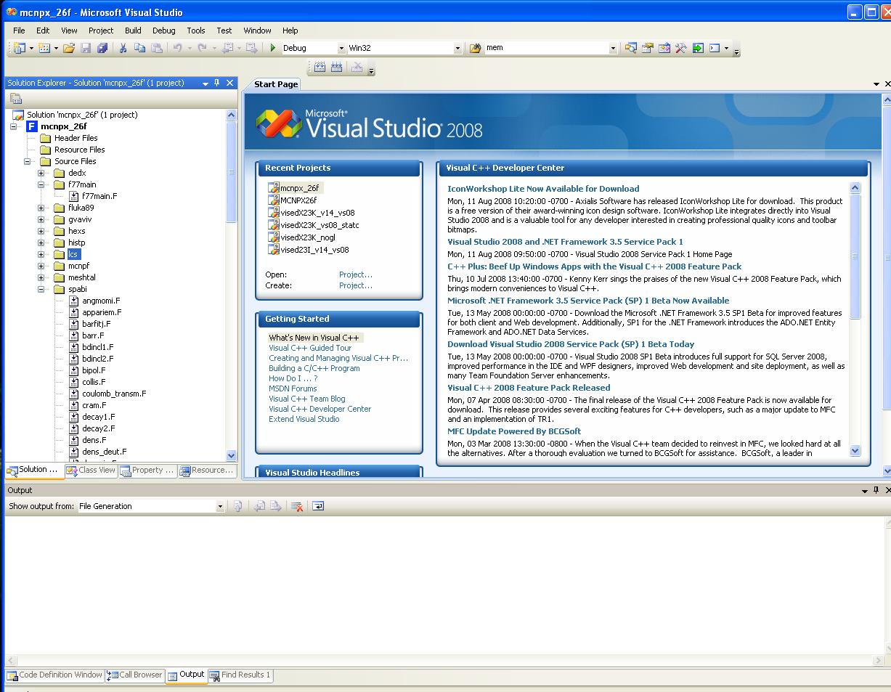
Task: Select barfitj.F in Solution Explorer
Action: 96,324
